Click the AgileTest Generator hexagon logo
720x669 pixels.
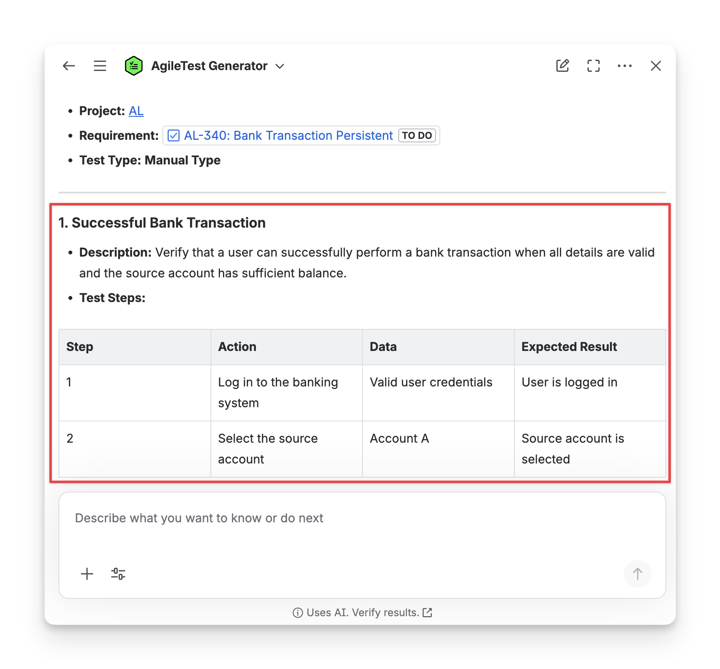(x=134, y=66)
